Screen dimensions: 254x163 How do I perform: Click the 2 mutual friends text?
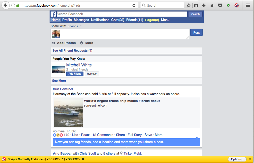pos(77,69)
